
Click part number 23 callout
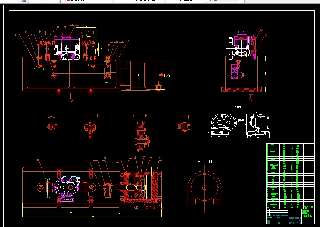(x=130, y=158)
